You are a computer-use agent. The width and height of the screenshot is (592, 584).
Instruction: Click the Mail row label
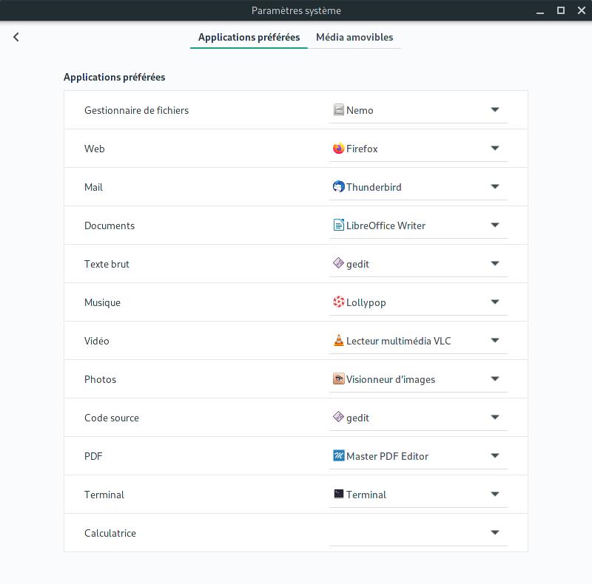pos(93,187)
